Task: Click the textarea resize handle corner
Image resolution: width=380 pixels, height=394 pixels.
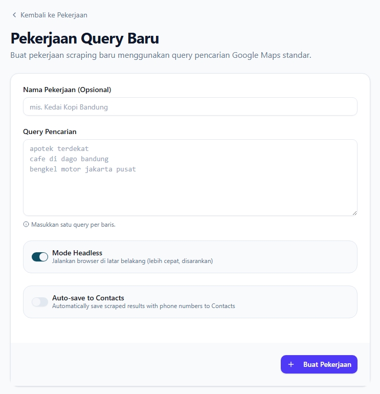Action: [354, 212]
